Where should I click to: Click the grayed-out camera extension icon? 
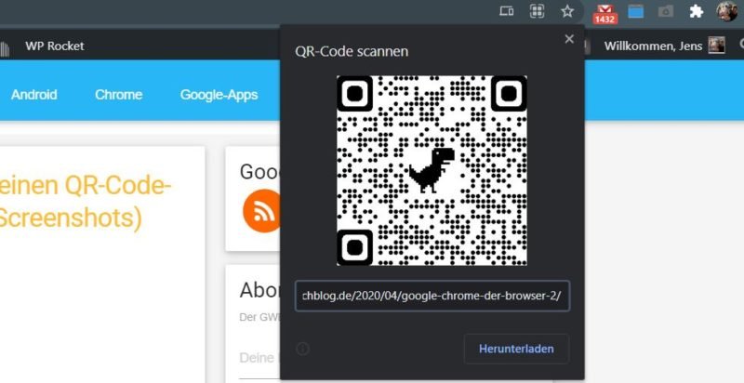point(666,11)
